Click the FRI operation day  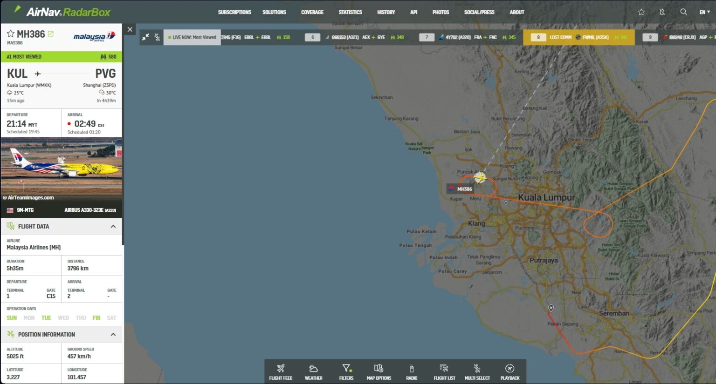[x=96, y=318]
